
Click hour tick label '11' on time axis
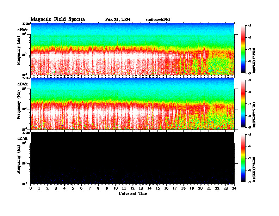click(x=124, y=188)
